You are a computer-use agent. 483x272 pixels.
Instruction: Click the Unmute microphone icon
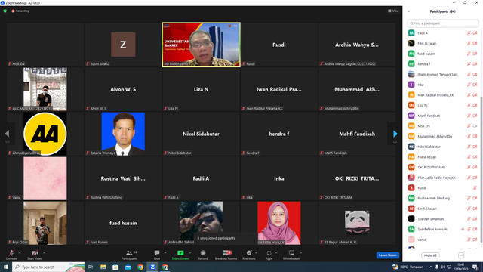pyautogui.click(x=11, y=253)
